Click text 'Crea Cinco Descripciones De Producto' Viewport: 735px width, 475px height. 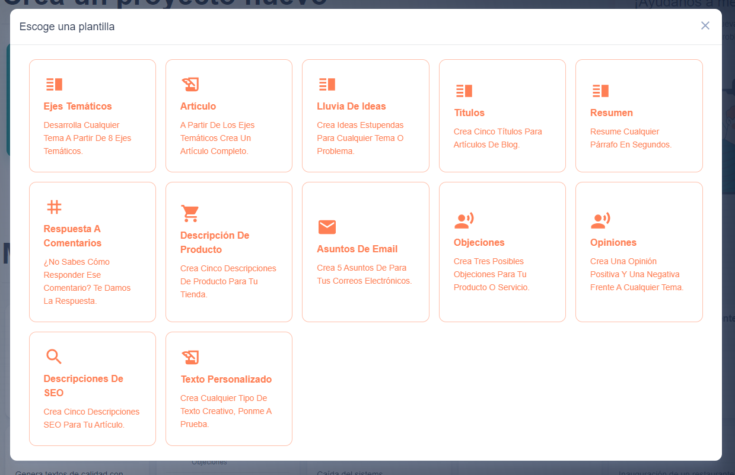(x=228, y=275)
